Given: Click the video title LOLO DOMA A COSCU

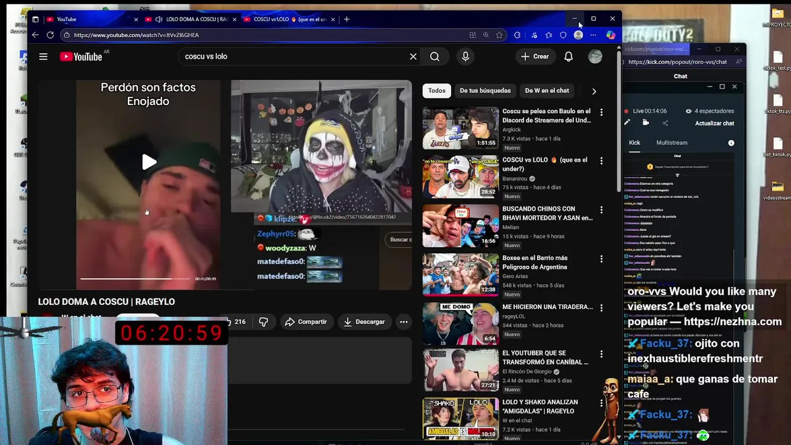Looking at the screenshot, I should [x=106, y=302].
